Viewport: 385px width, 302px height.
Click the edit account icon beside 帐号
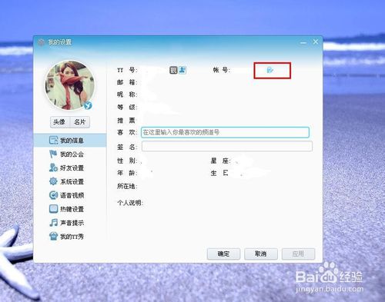click(x=269, y=70)
